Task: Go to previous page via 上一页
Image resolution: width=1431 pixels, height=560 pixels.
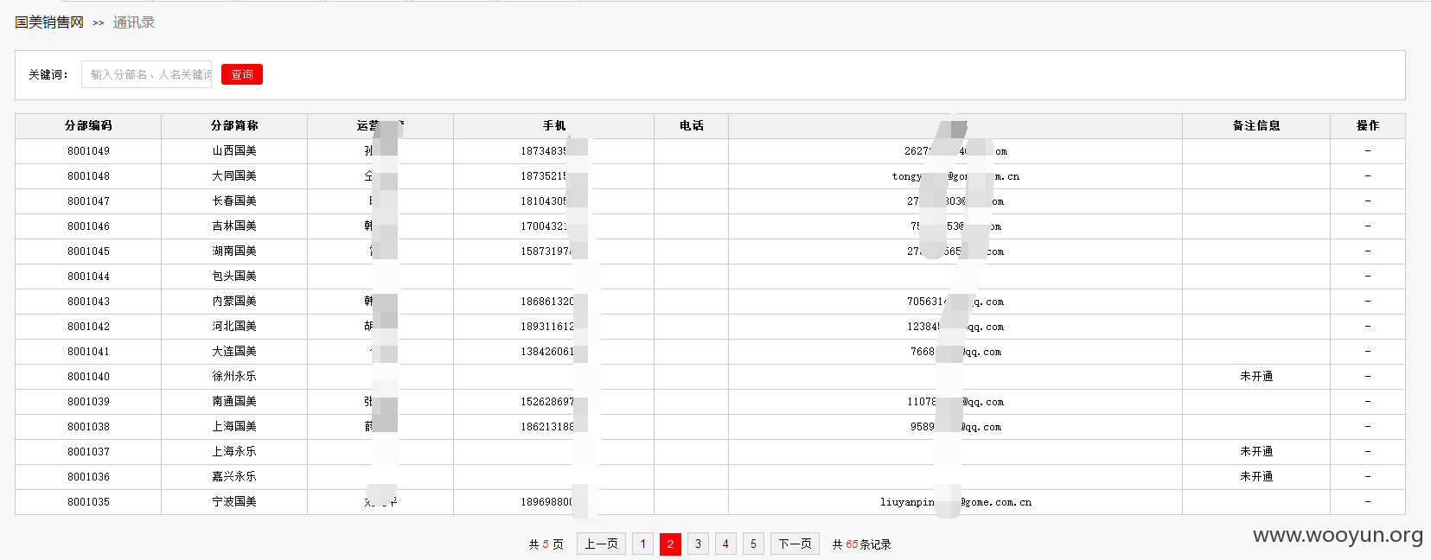Action: click(601, 544)
